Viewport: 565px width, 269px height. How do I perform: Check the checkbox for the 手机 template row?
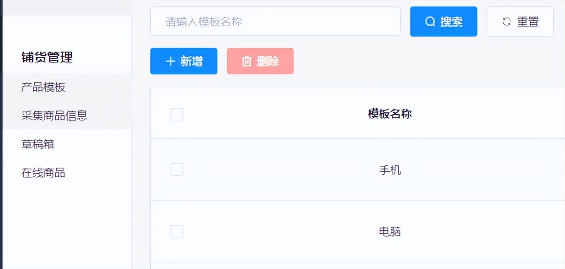coord(177,169)
